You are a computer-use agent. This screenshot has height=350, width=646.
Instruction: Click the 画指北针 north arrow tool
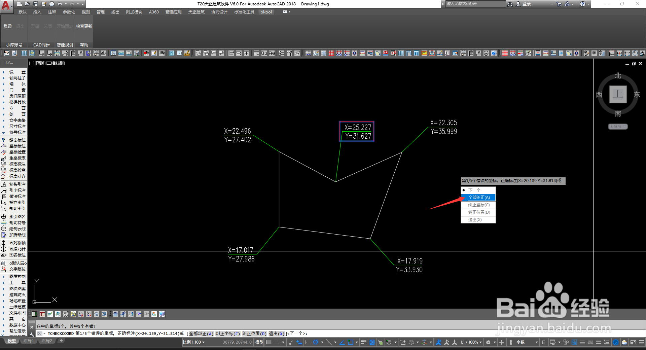[x=14, y=249]
